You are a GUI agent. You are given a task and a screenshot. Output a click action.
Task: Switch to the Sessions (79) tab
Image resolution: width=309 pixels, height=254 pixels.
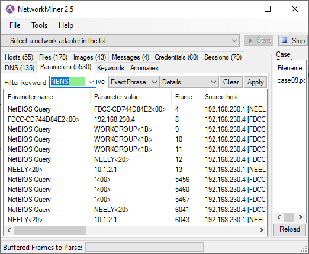point(223,57)
